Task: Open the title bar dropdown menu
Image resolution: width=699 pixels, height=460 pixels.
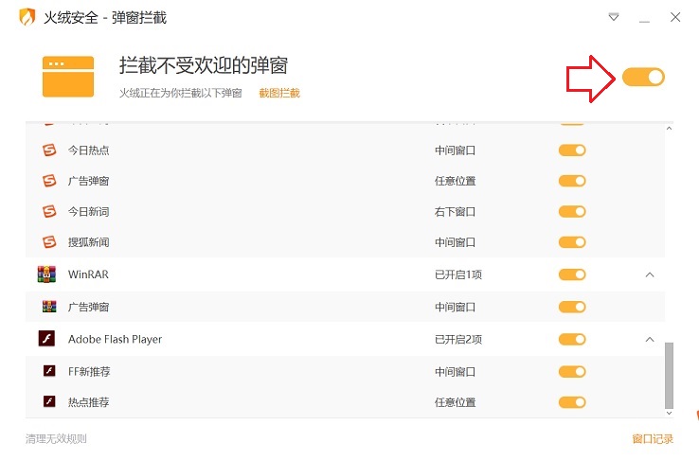Action: [x=614, y=17]
